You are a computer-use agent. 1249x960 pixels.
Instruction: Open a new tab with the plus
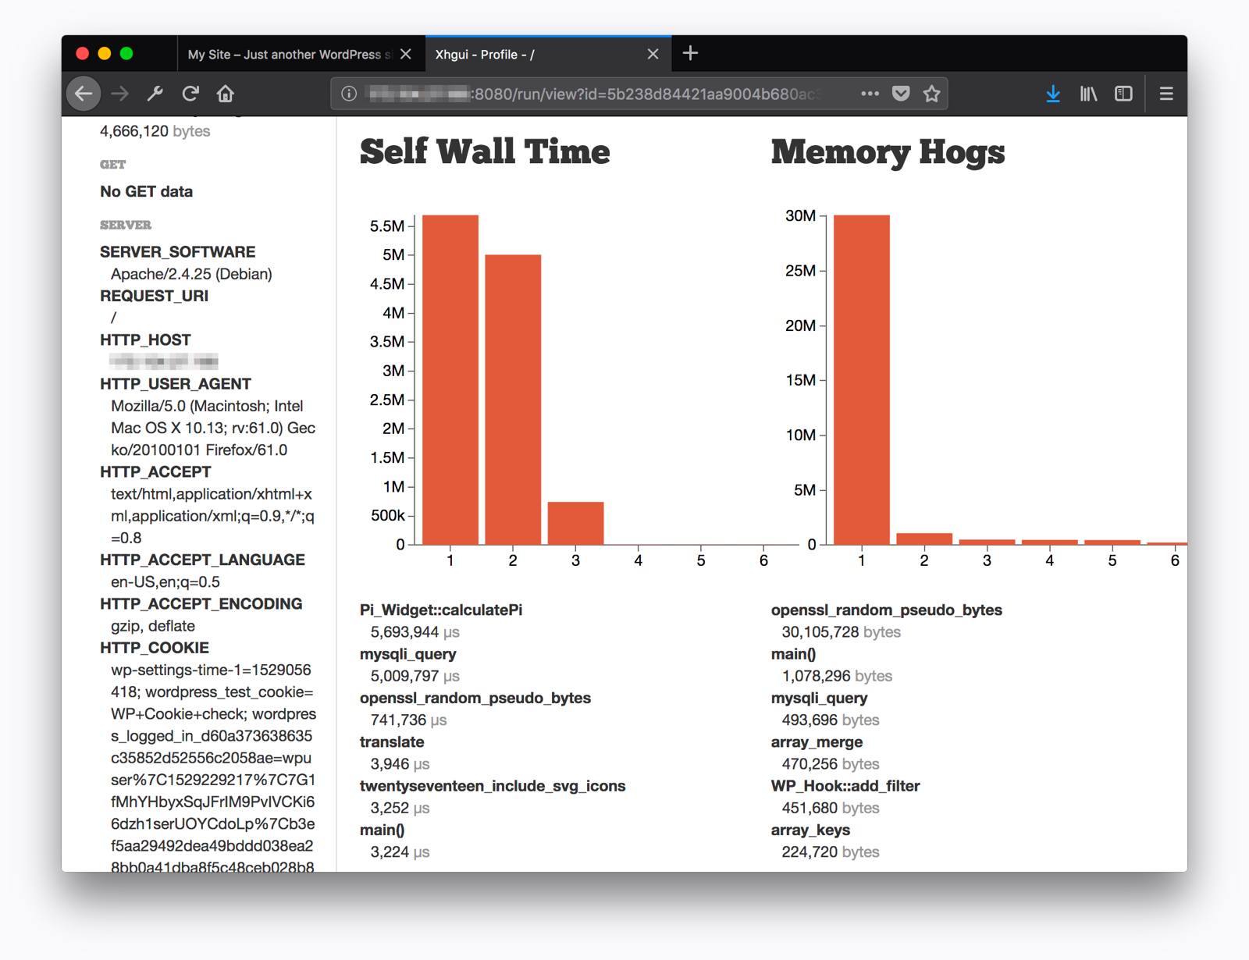690,53
